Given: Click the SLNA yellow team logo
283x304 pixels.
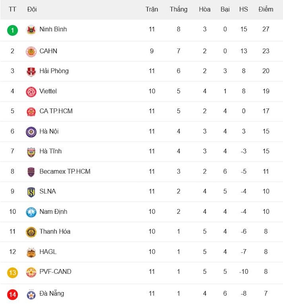Looking at the screenshot, I should click(31, 192).
